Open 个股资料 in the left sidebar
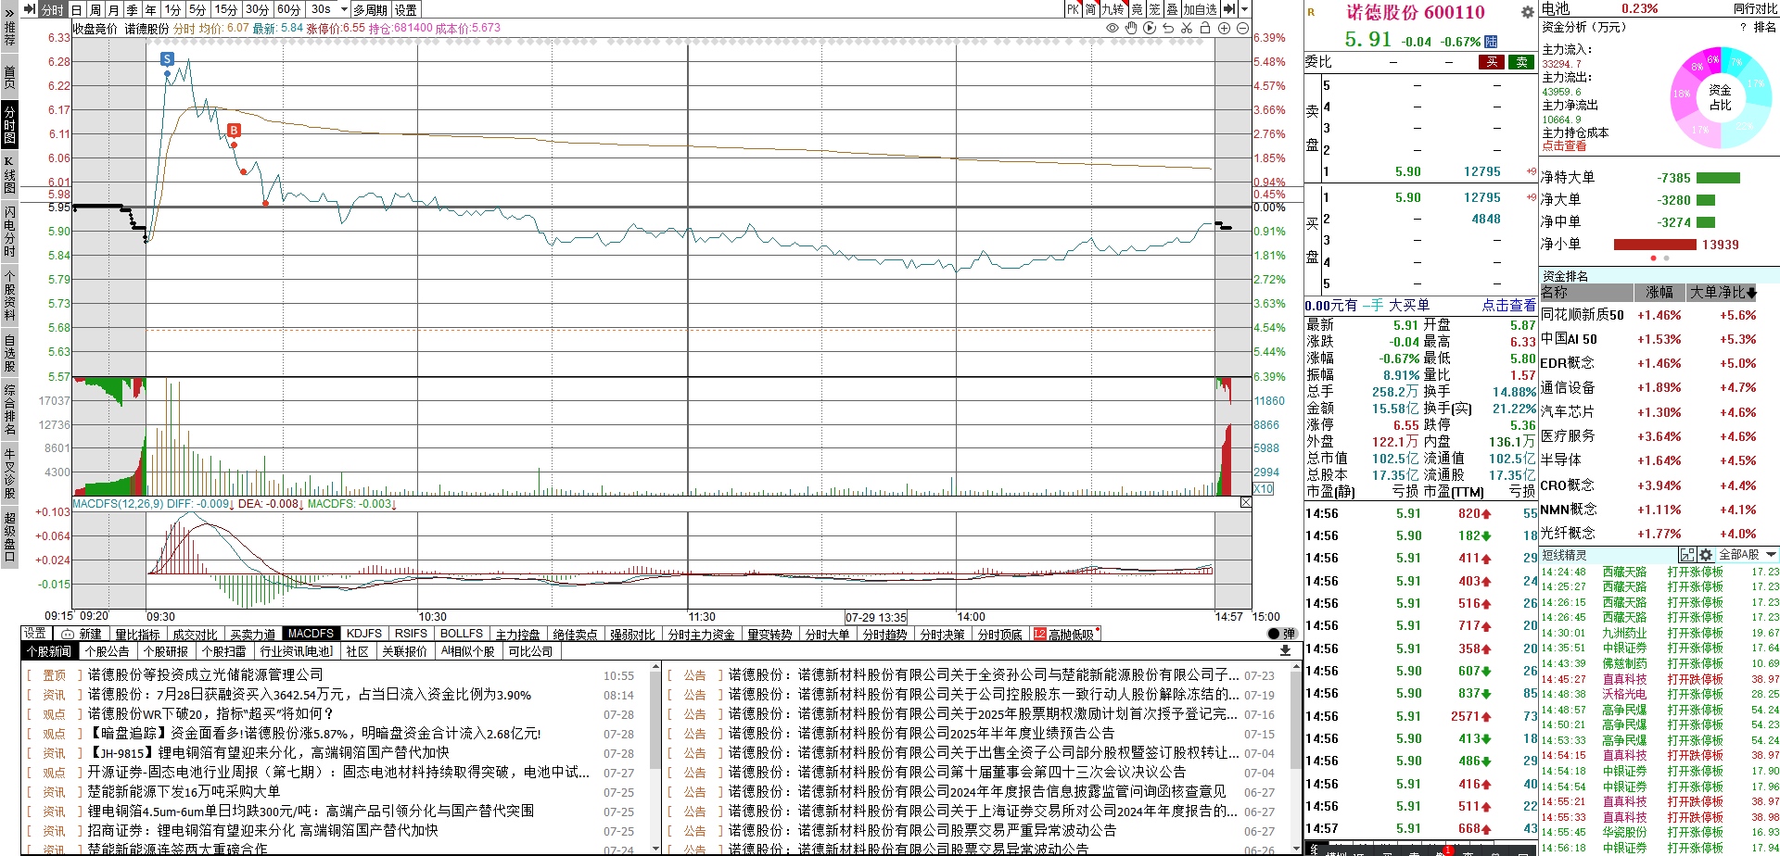This screenshot has height=856, width=1780. (9, 295)
